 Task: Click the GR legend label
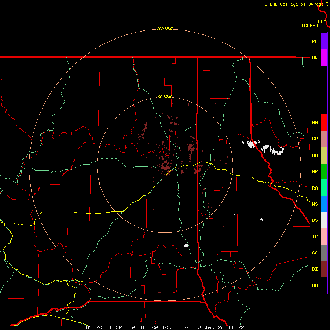click(x=315, y=139)
